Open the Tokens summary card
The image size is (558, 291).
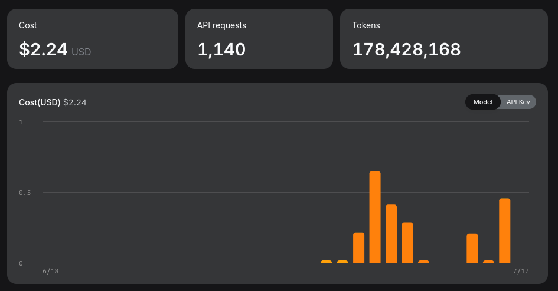coord(444,39)
